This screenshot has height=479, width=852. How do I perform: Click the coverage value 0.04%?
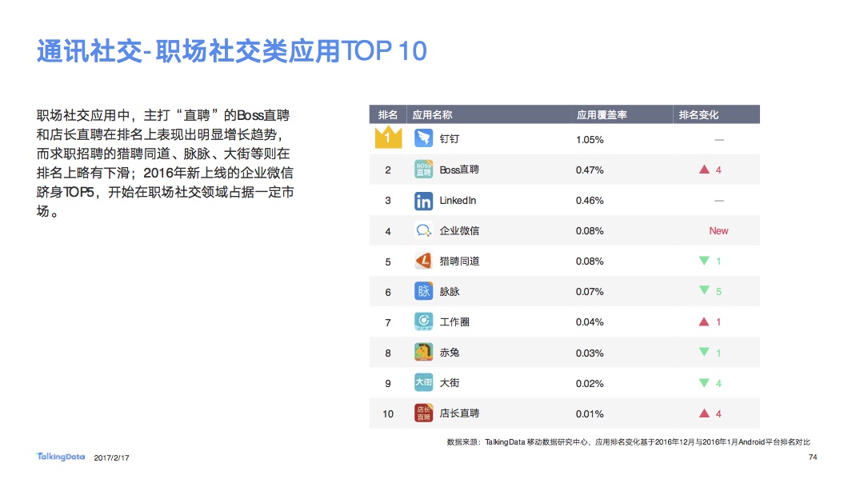tap(590, 322)
